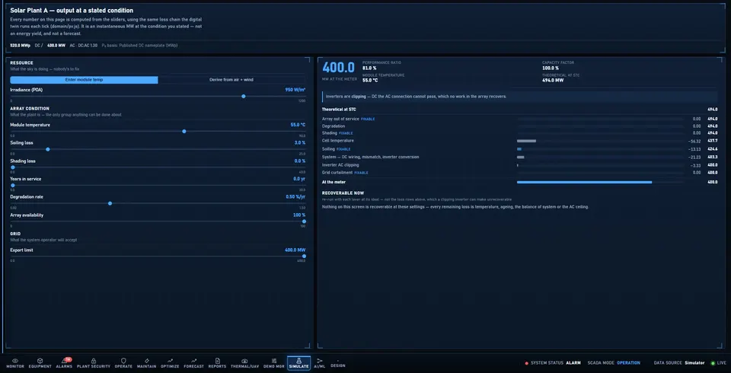Image resolution: width=731 pixels, height=373 pixels.
Task: Click the 100 % array availability value
Action: point(299,215)
